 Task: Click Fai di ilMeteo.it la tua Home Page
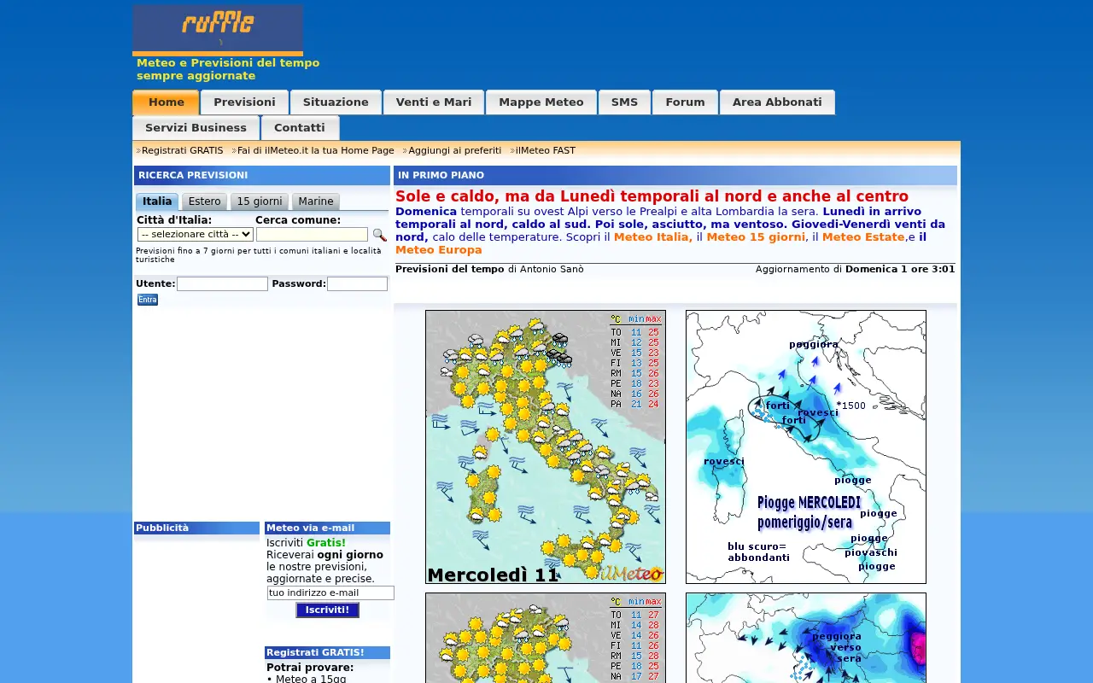(x=315, y=150)
